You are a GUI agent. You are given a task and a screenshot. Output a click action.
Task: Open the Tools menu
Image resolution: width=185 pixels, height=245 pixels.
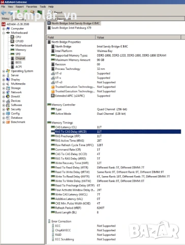(x=43, y=7)
